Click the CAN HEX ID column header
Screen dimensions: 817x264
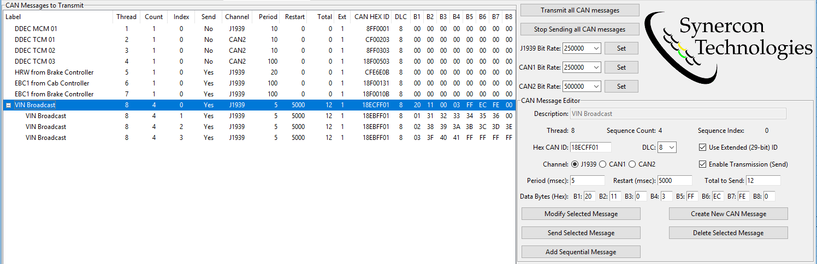click(x=372, y=17)
